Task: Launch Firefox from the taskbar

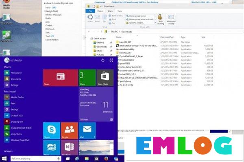Action: [106, 159]
